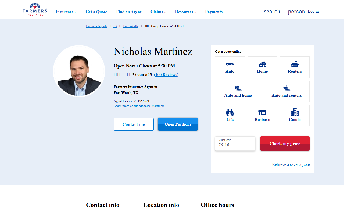Click the Log in link

coord(313,11)
